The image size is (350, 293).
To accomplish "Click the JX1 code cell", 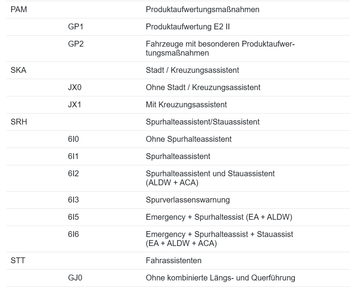I will tap(74, 105).
